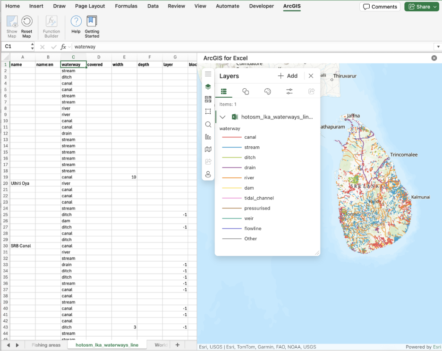Open the Insert ribbon tab

tap(36, 6)
